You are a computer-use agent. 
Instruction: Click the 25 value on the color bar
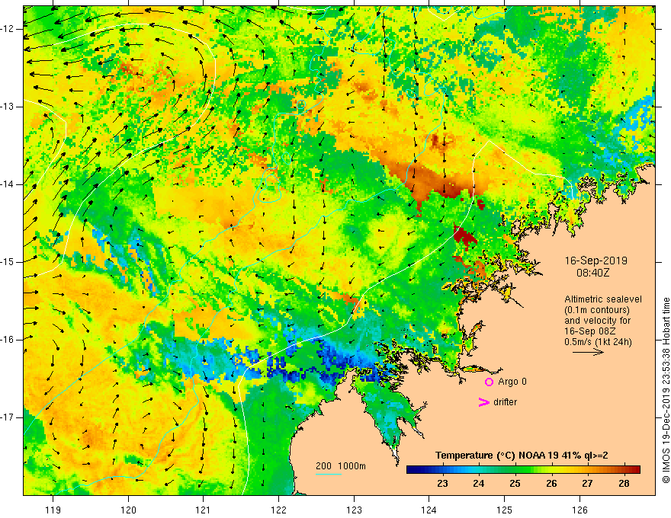pyautogui.click(x=515, y=484)
